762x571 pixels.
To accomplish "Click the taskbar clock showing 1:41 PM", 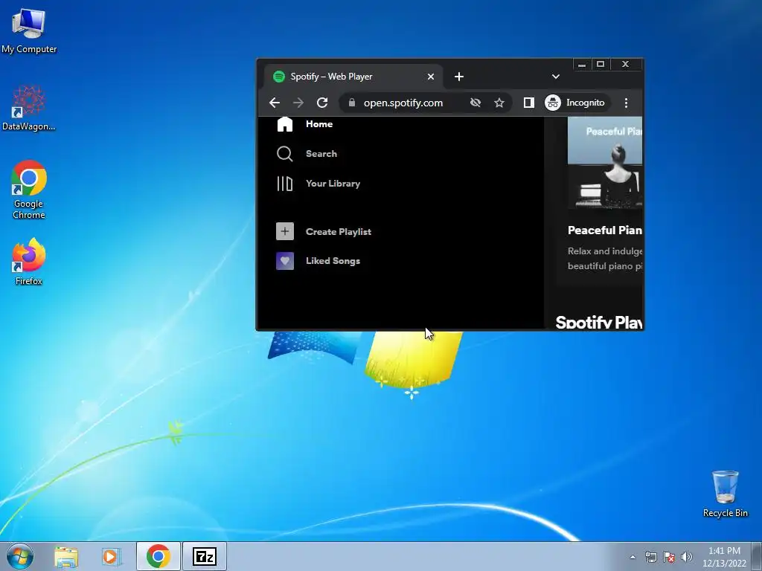I will (724, 557).
